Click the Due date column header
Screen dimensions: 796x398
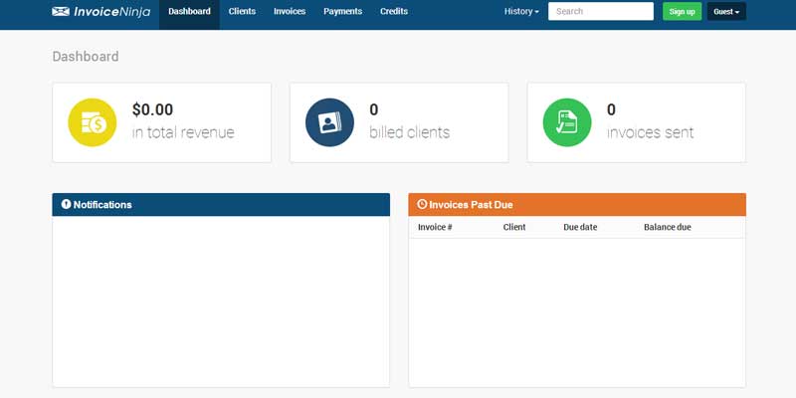pos(580,227)
